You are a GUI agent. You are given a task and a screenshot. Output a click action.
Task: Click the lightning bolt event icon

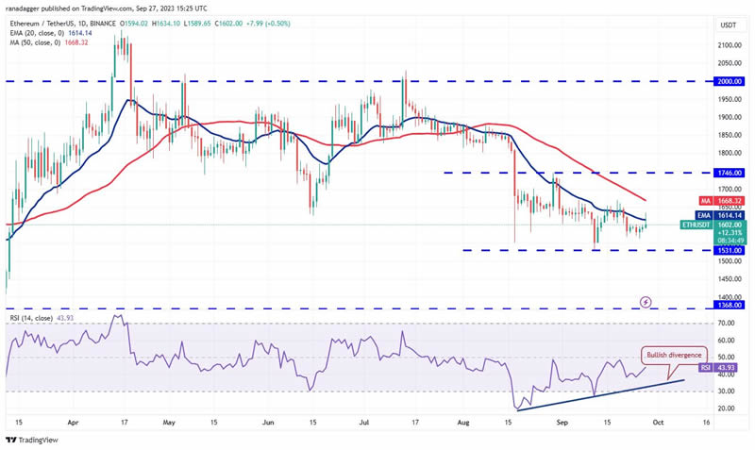point(646,302)
